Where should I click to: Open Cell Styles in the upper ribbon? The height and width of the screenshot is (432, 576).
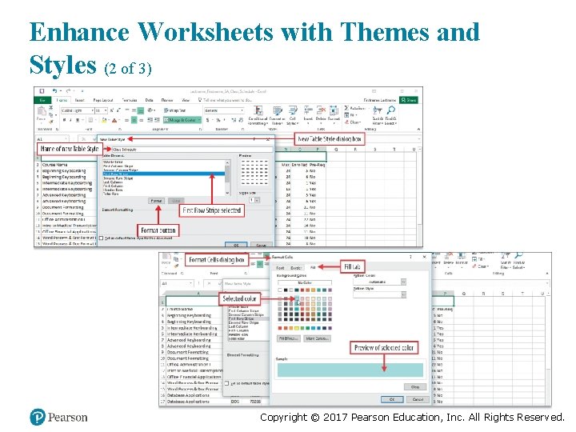[x=293, y=115]
